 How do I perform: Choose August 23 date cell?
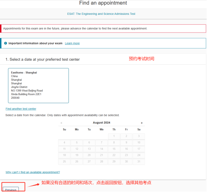(126, 155)
